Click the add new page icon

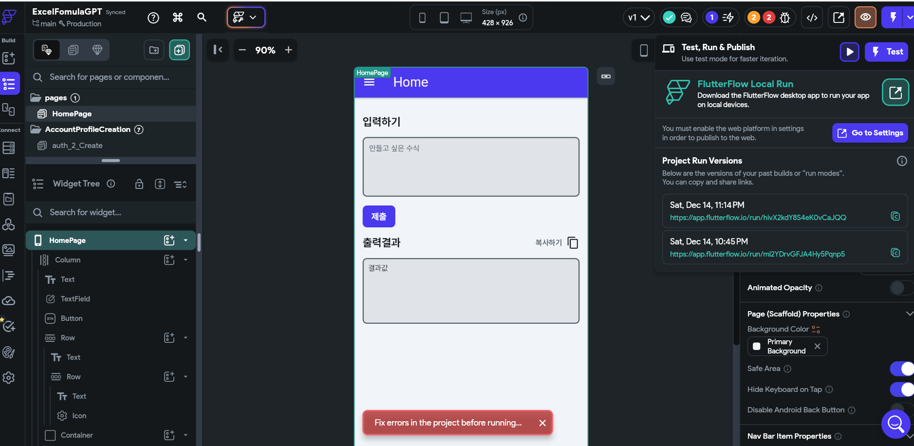click(179, 50)
